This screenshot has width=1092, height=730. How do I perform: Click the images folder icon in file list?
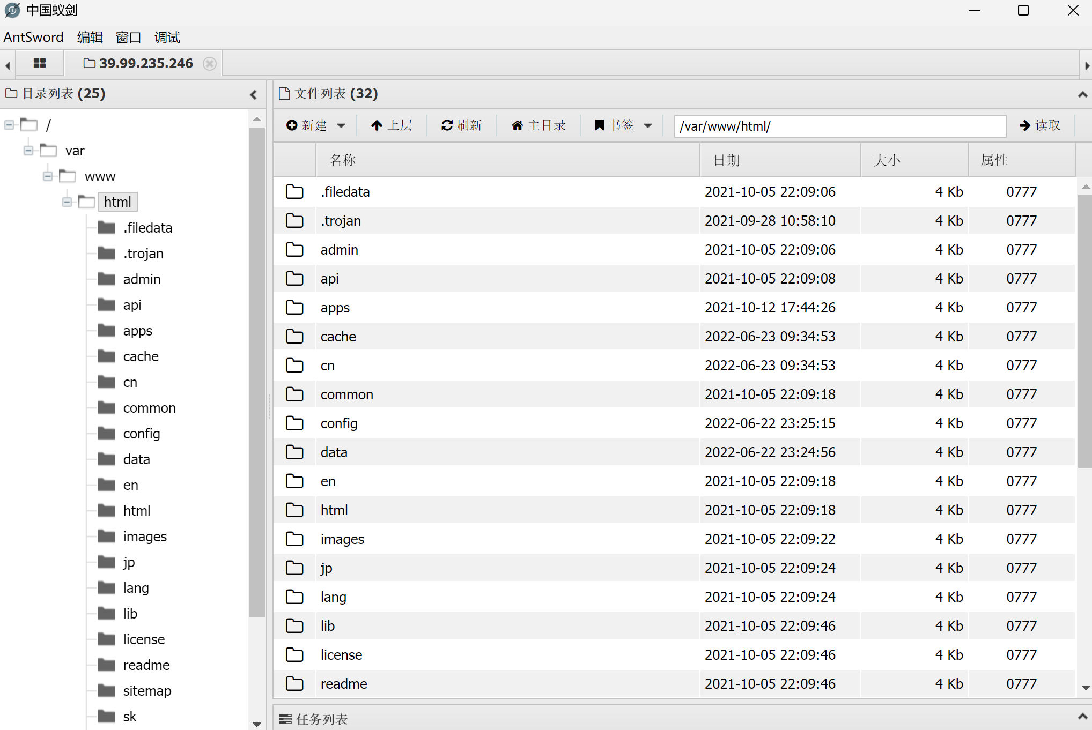pyautogui.click(x=294, y=539)
